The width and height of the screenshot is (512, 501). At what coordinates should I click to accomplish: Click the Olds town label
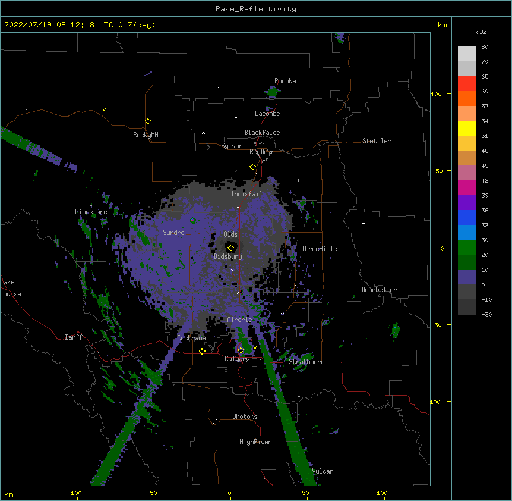230,234
